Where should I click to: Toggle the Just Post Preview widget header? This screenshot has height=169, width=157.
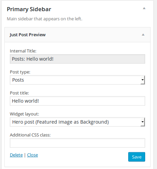click(x=77, y=35)
